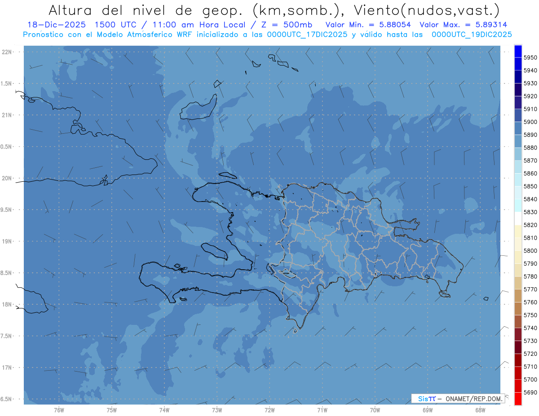Click the 18N latitude axis label

point(7,304)
